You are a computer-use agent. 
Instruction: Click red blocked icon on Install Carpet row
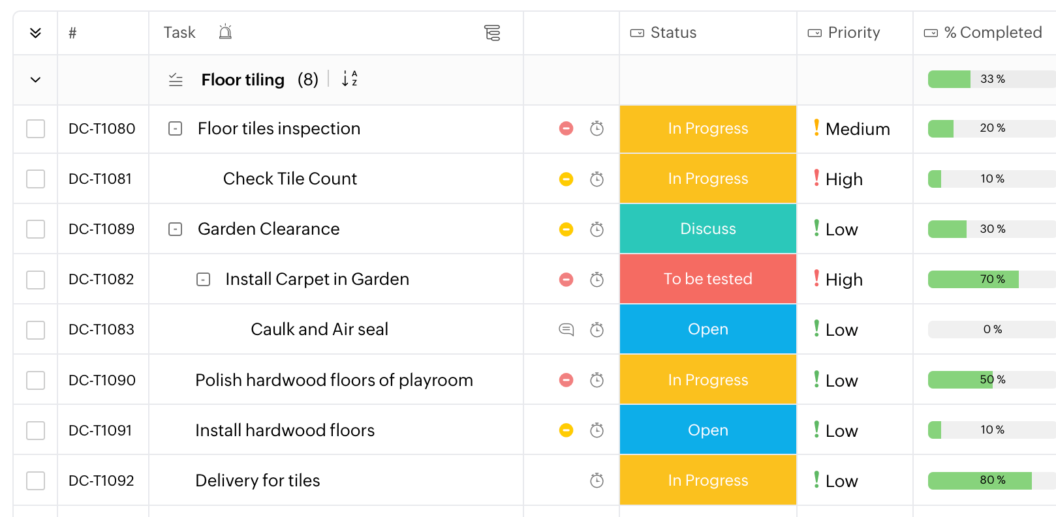pyautogui.click(x=566, y=279)
